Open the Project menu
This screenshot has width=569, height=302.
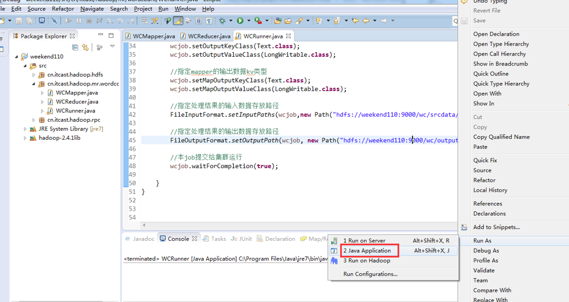(x=143, y=9)
